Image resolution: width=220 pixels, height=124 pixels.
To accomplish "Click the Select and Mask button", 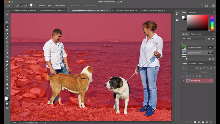I will [x=92, y=6].
